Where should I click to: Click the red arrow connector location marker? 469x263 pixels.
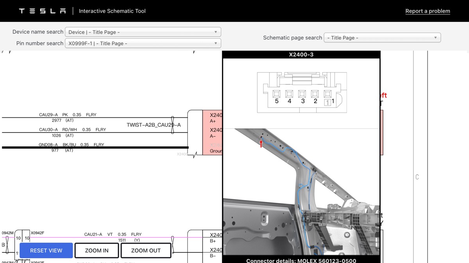pyautogui.click(x=261, y=143)
